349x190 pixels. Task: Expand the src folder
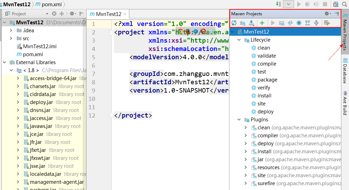point(11,38)
